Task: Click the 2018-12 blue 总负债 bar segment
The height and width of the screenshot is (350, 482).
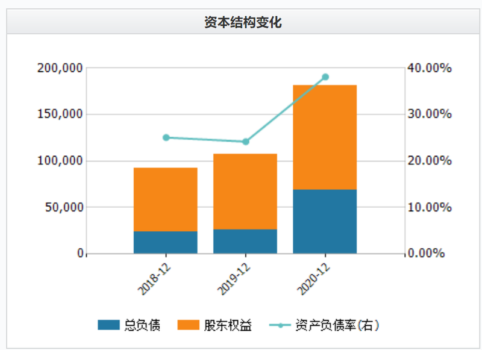Action: click(165, 242)
